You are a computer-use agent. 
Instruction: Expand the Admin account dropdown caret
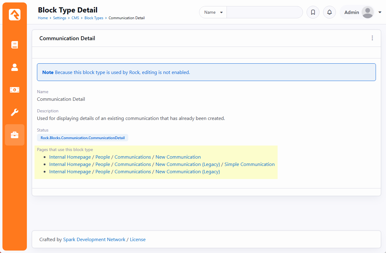coord(380,12)
